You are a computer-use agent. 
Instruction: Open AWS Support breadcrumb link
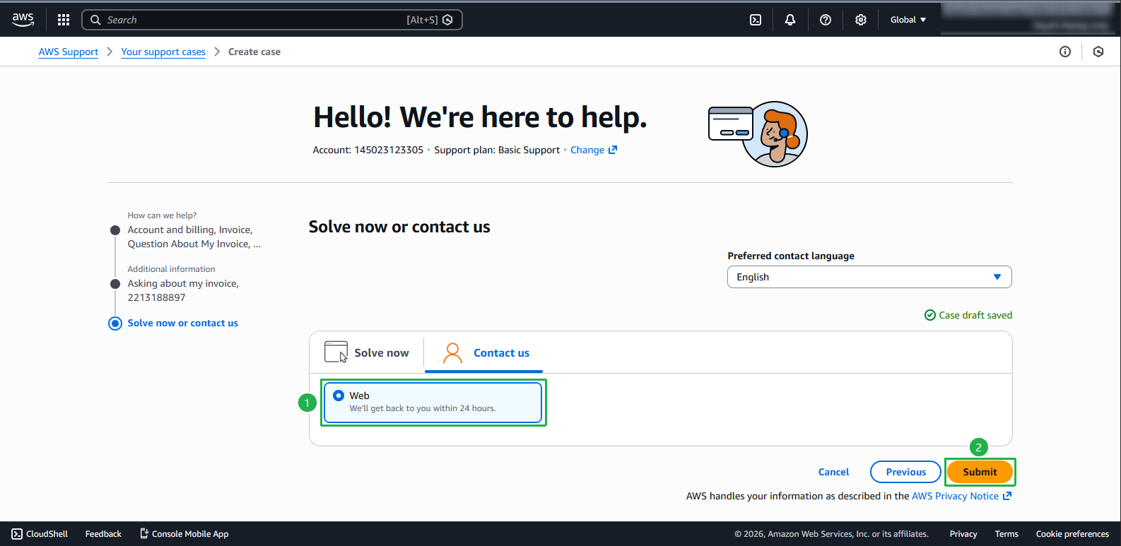[x=69, y=52]
